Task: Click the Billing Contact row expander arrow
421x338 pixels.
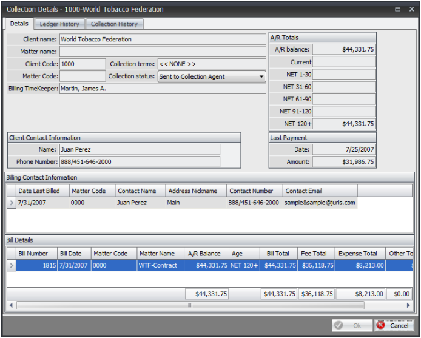Action: (11, 203)
